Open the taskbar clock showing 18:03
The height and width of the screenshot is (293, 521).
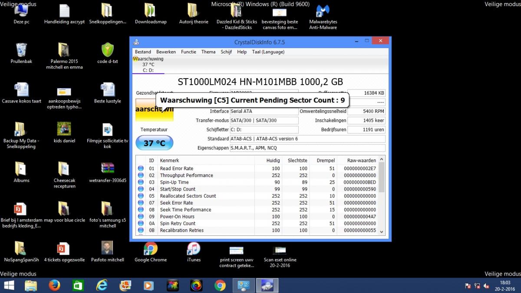[x=505, y=285]
